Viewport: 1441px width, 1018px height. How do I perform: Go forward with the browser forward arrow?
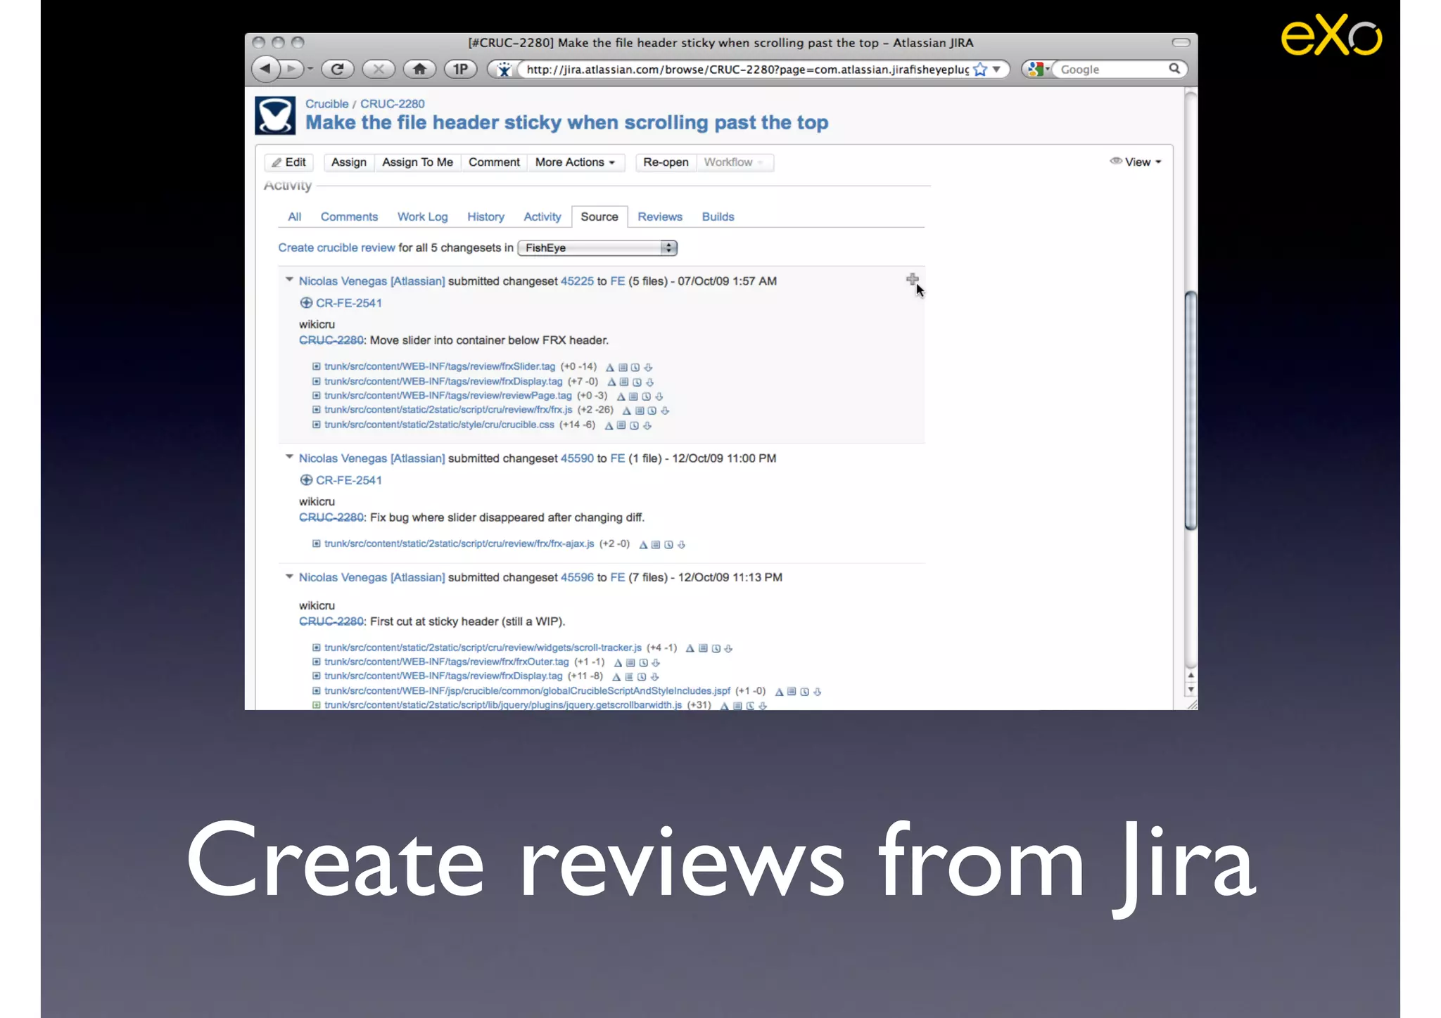(x=291, y=69)
